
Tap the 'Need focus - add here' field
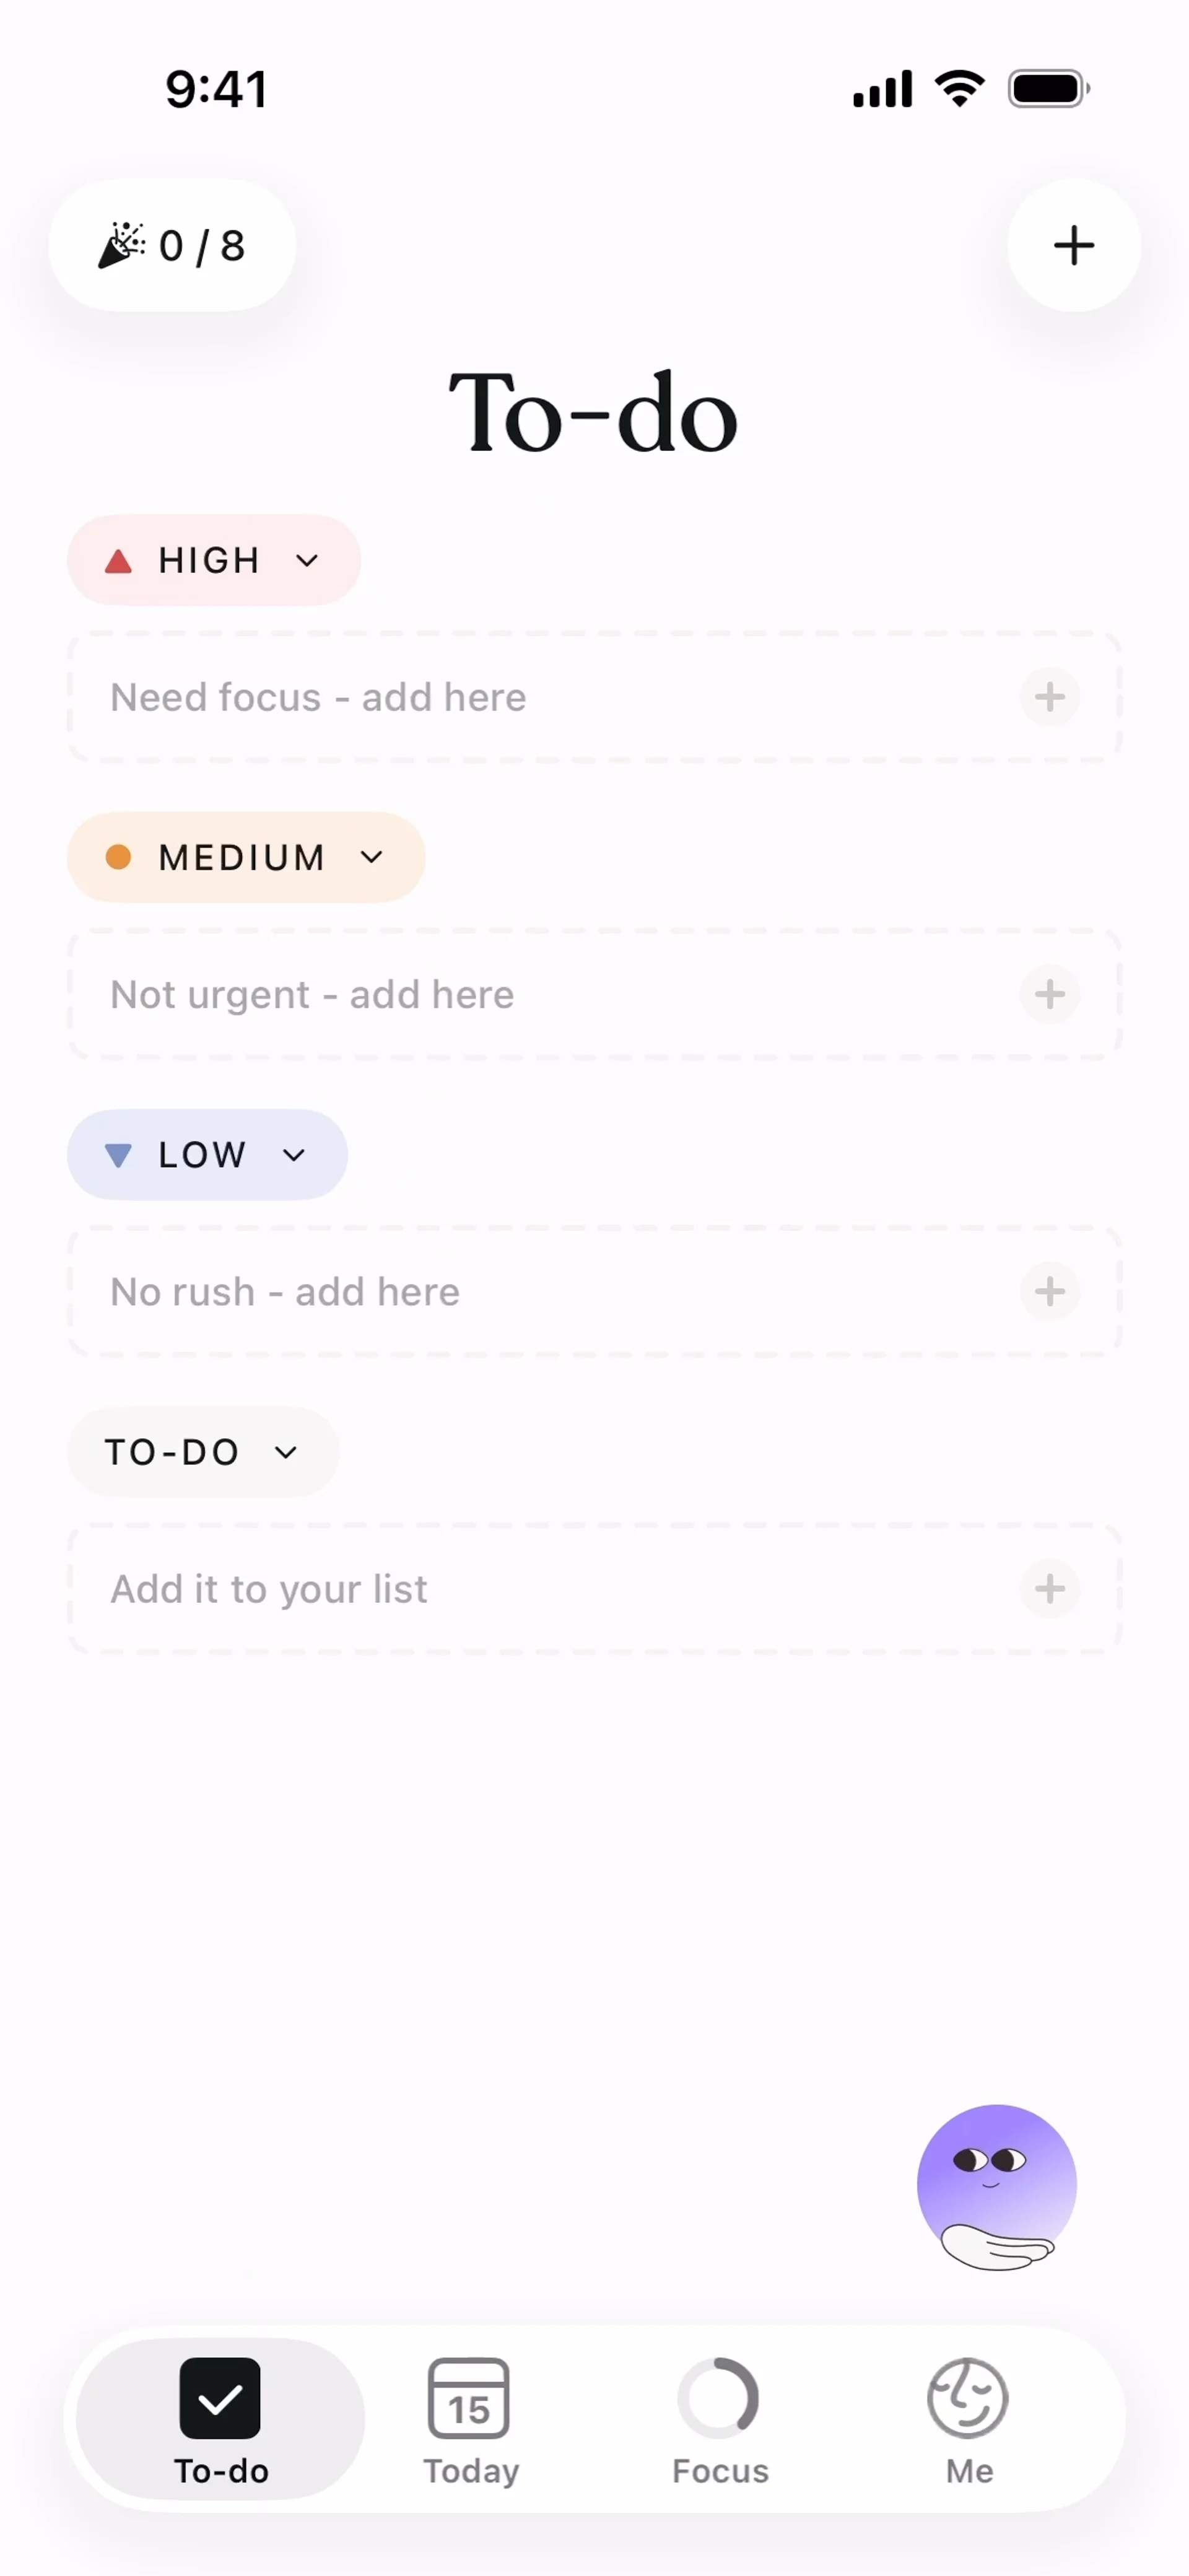[x=500, y=697]
